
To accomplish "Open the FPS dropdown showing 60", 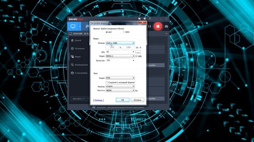I will coord(120,52).
